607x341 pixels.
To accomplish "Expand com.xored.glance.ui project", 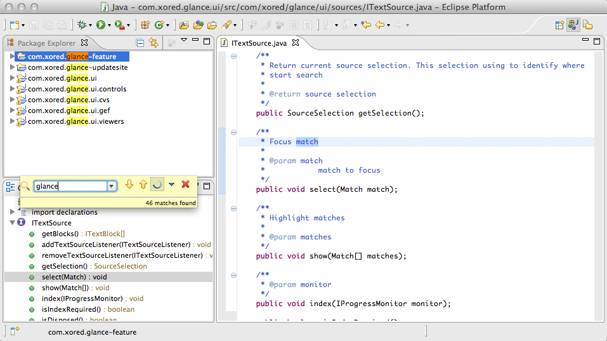I will click(12, 78).
